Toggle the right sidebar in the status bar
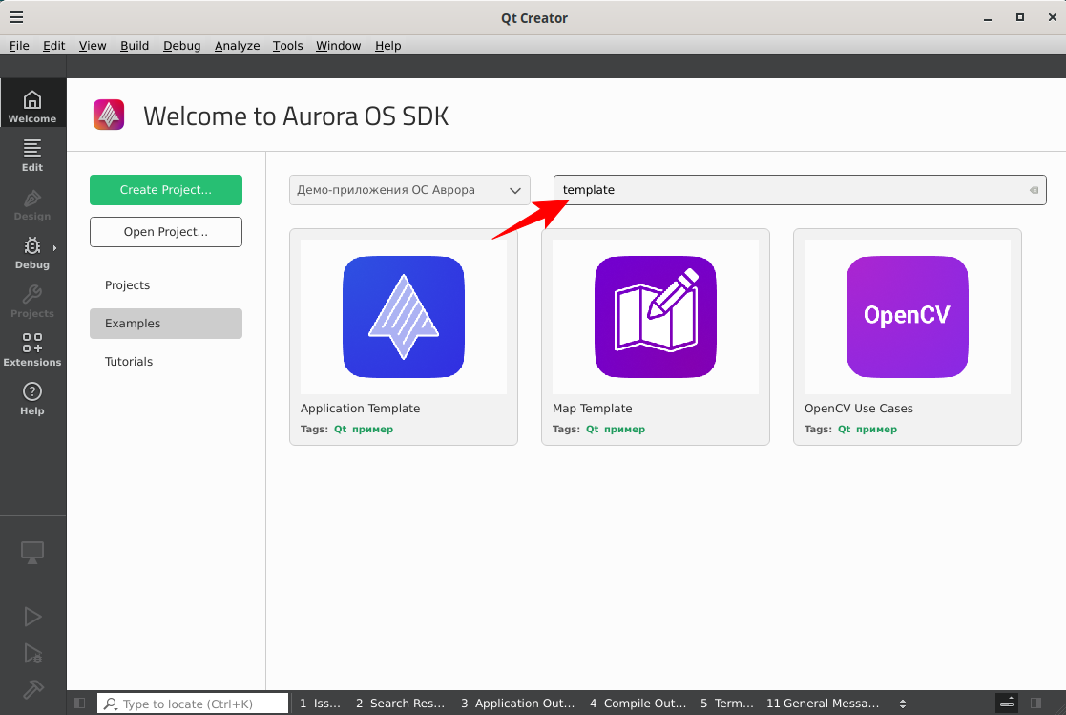The image size is (1066, 715). coord(1036,704)
